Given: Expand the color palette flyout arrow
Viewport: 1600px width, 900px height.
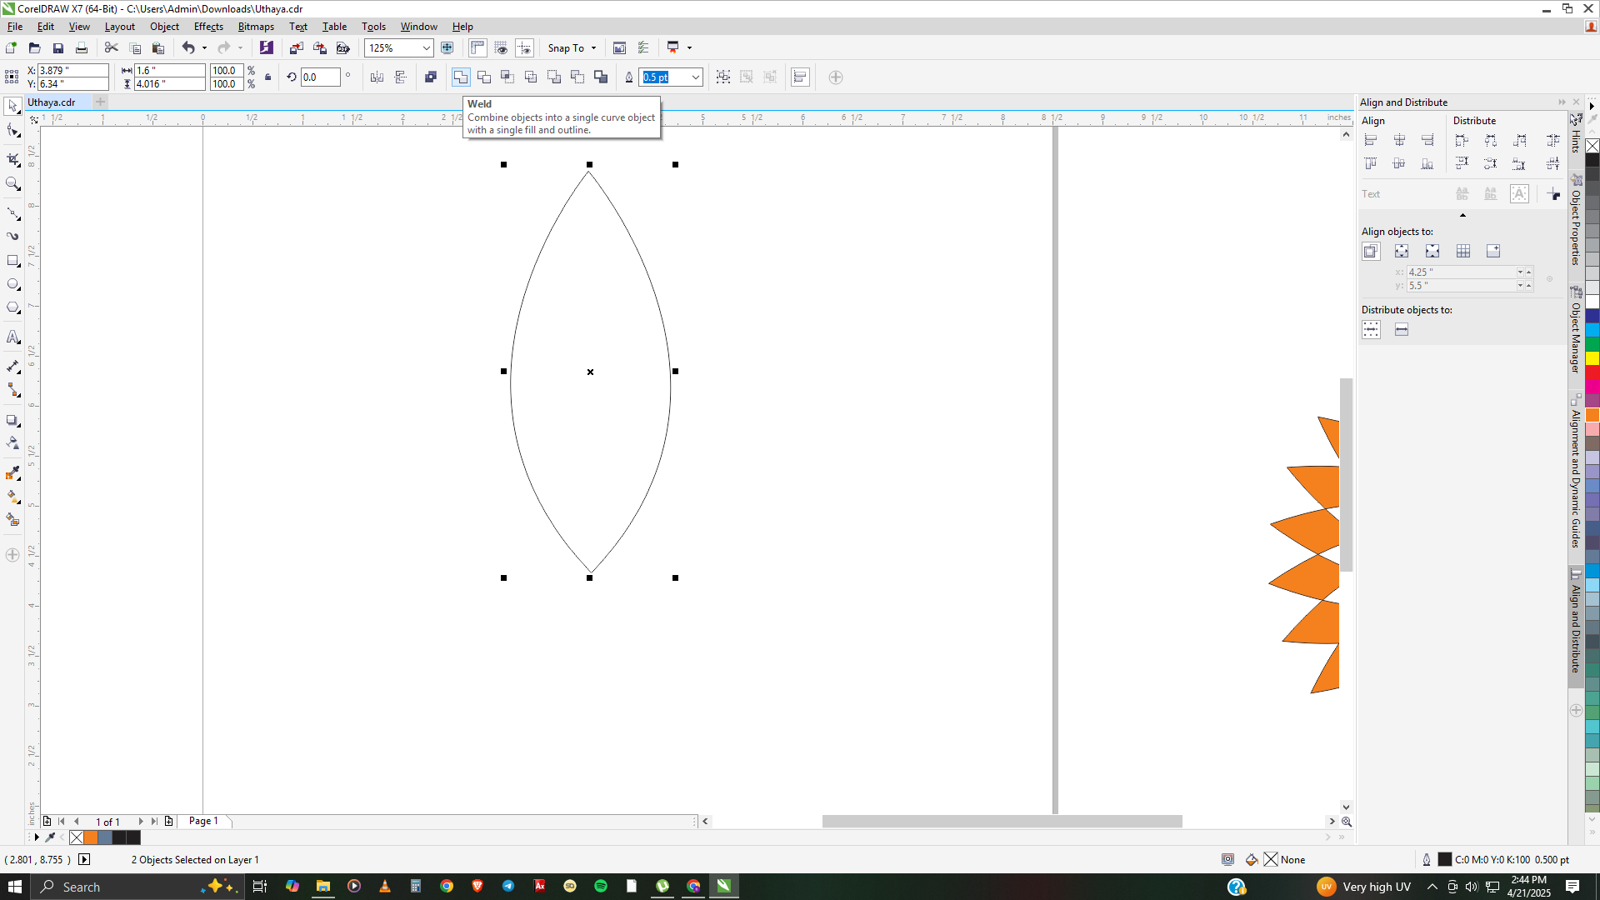Looking at the screenshot, I should [1592, 107].
